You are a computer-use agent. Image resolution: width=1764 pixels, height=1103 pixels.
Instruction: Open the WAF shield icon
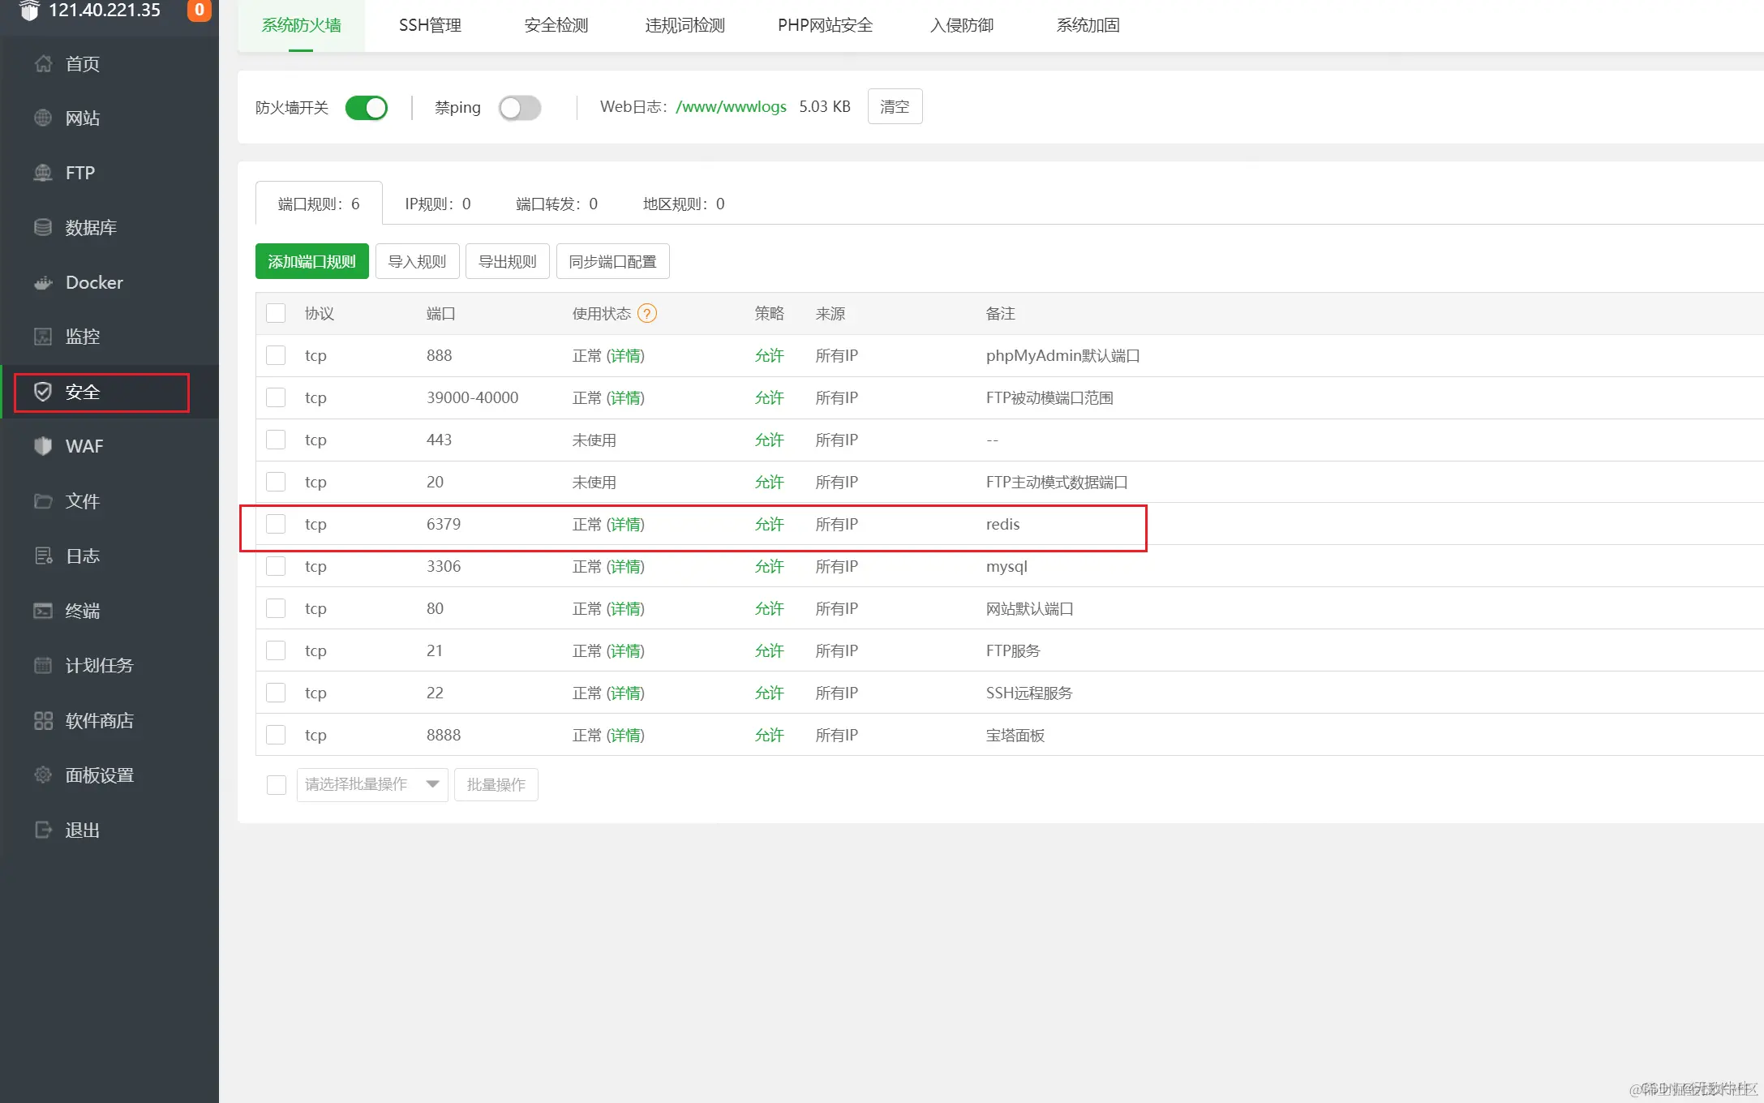coord(43,446)
